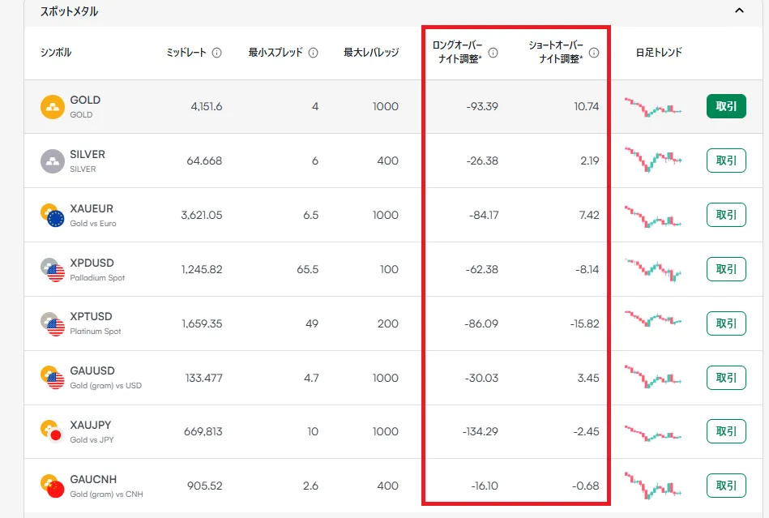Screen dimensions: 769x518
Task: Click the GAUUSD gold-gram USD icon
Action: click(x=53, y=378)
